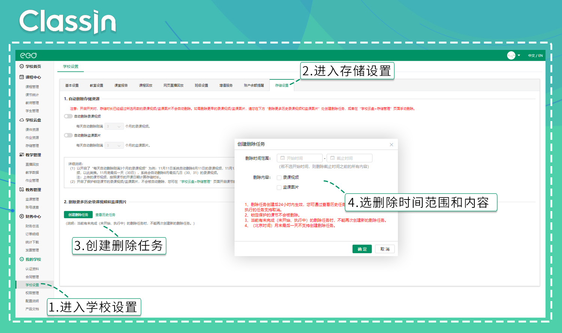The width and height of the screenshot is (562, 333).
Task: Toggle the 自动删除录课视频 switch
Action: click(x=68, y=116)
